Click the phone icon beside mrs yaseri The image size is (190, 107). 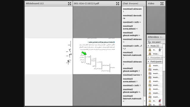(150, 42)
